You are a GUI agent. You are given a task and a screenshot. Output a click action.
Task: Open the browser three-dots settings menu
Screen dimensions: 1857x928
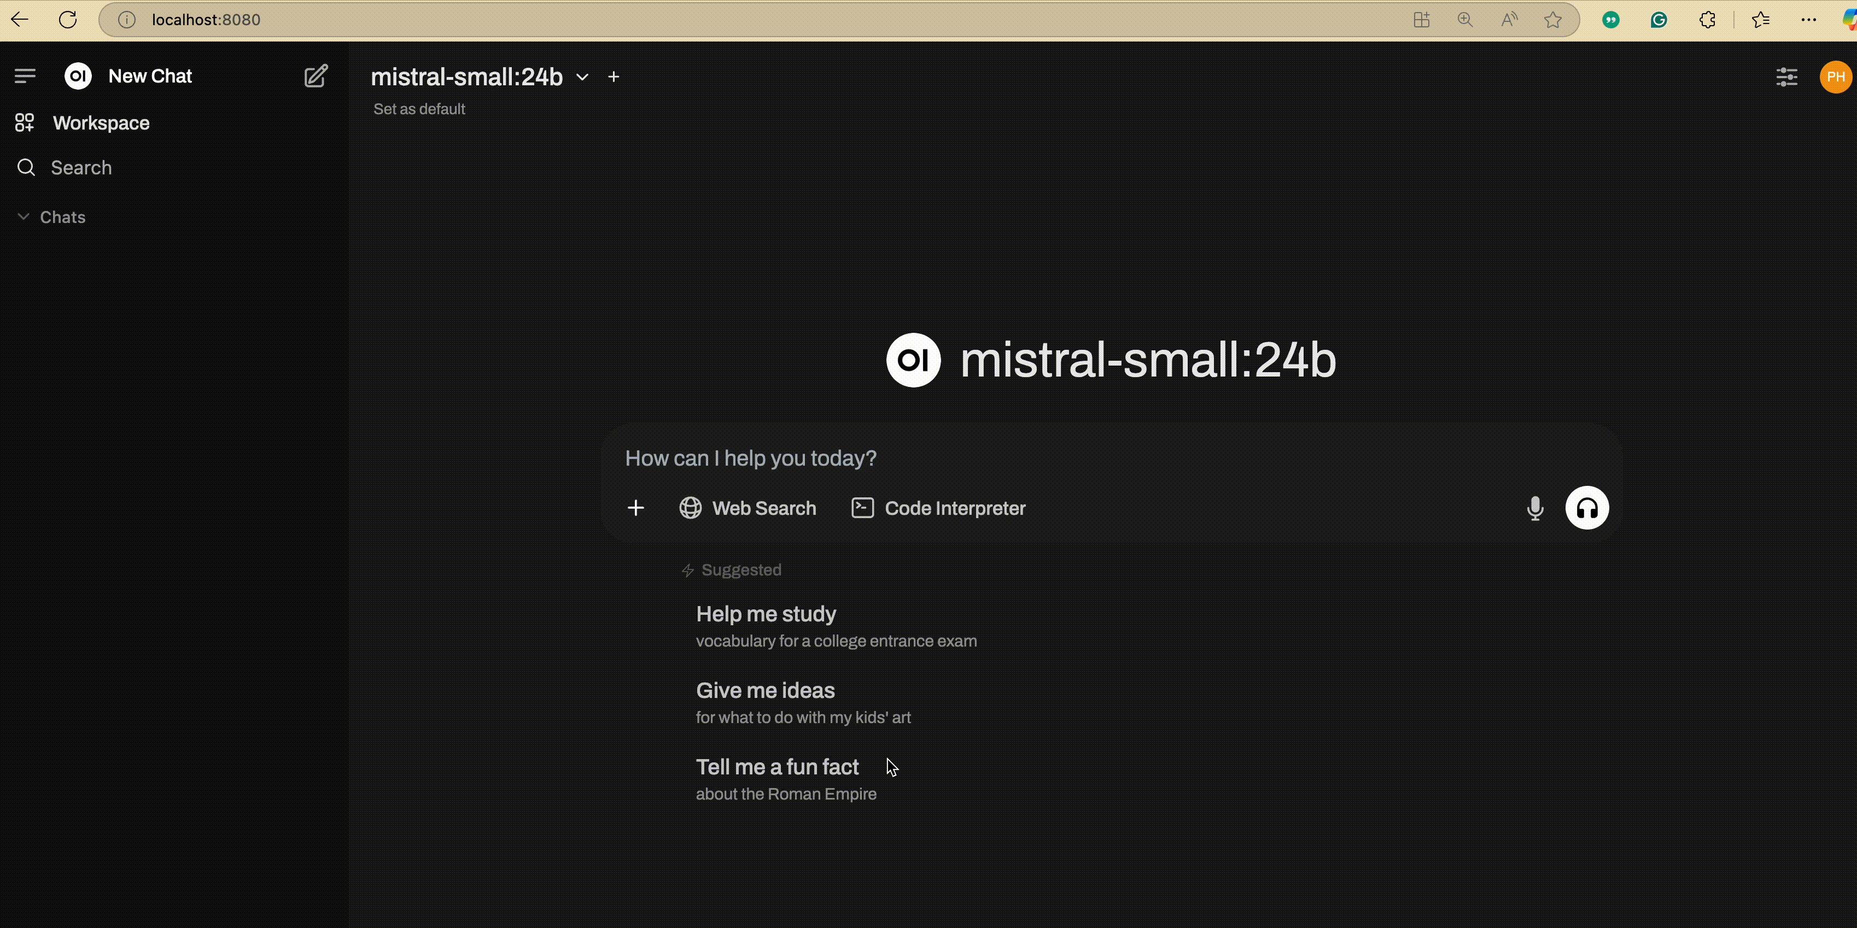tap(1809, 20)
